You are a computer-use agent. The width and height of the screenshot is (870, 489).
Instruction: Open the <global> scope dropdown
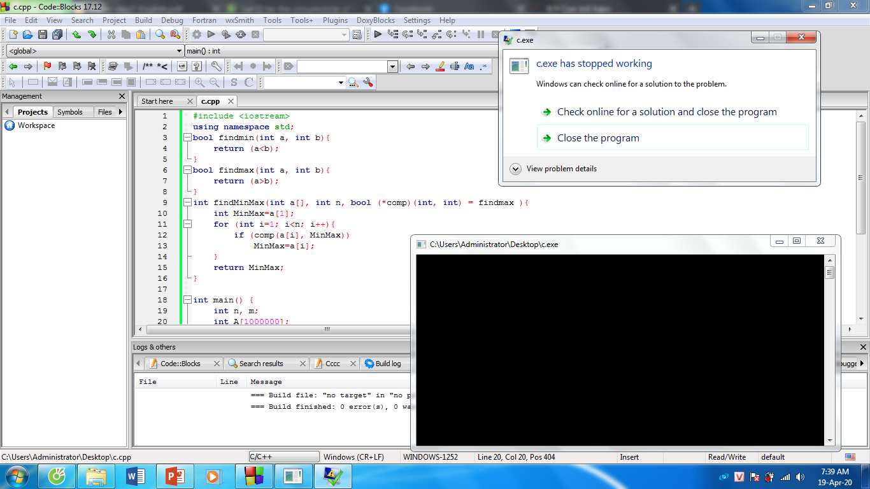coord(94,51)
